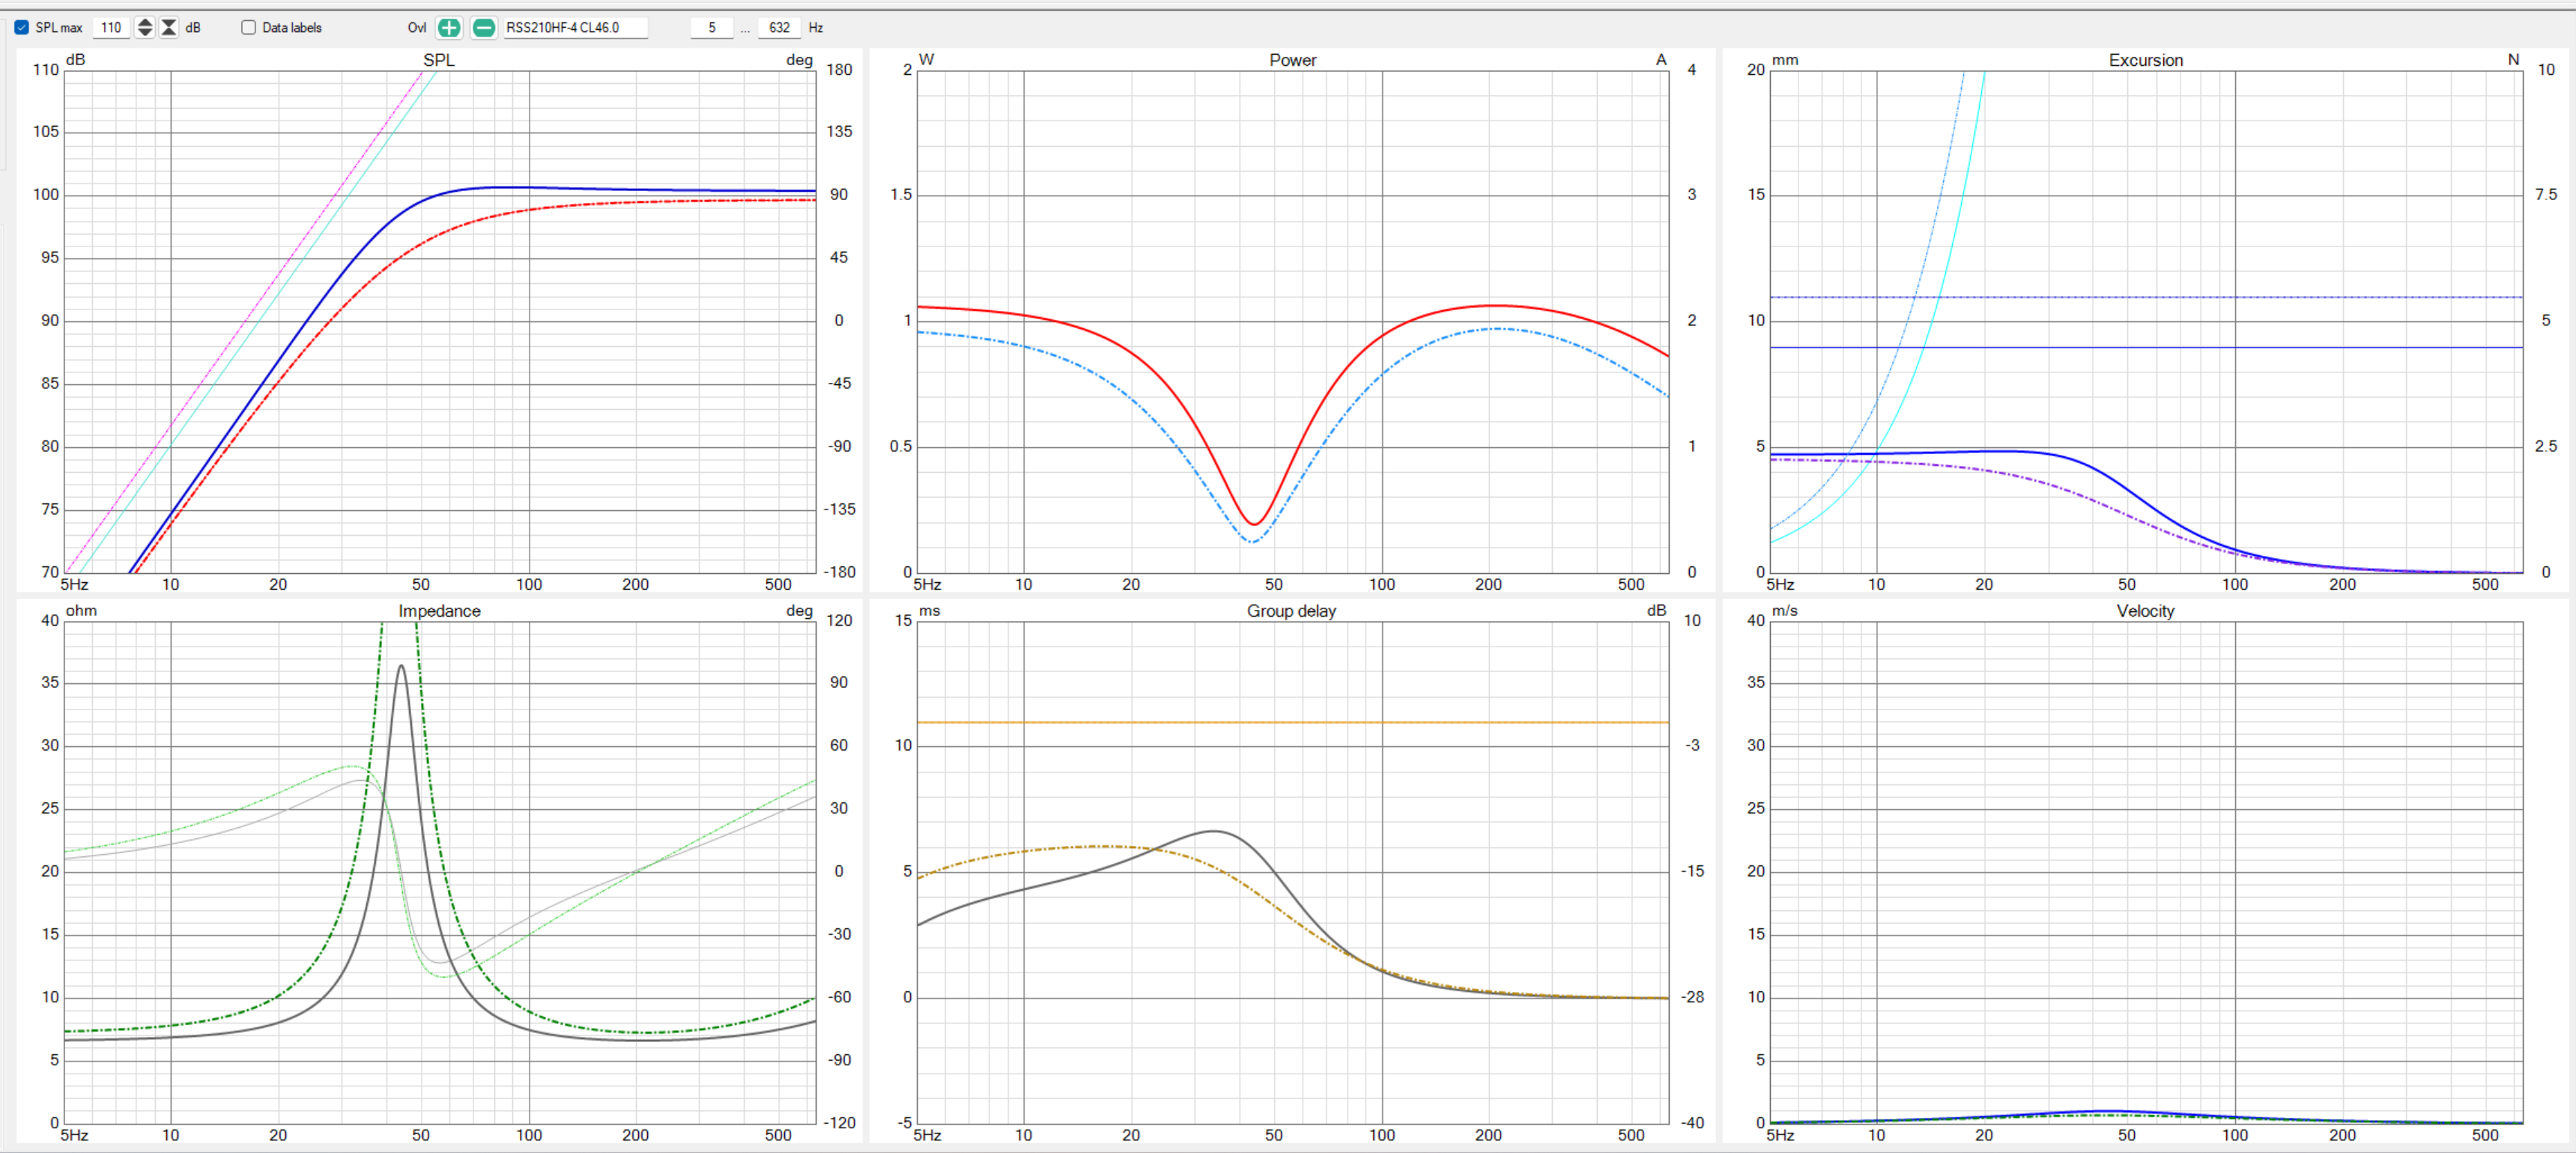
Task: Click the overlay name field RSS210HF-4 CL46.0
Action: pos(575,27)
